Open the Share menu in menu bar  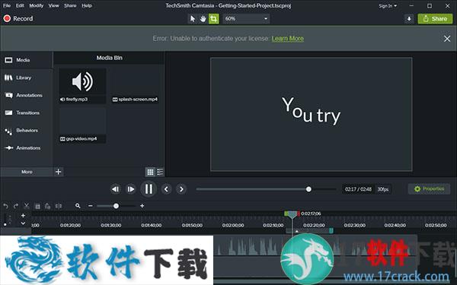[70, 5]
